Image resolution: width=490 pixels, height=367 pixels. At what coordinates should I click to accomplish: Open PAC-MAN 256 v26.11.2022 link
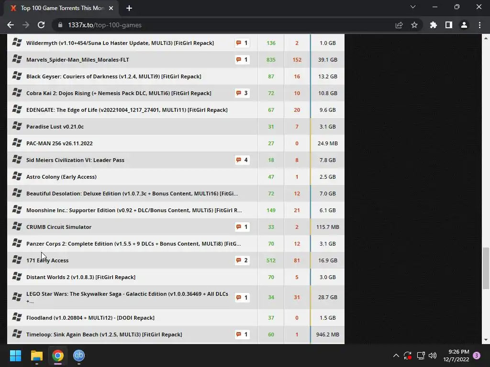click(59, 143)
